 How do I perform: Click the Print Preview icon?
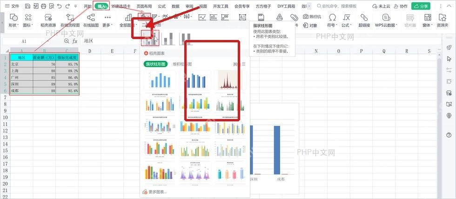(x=52, y=6)
